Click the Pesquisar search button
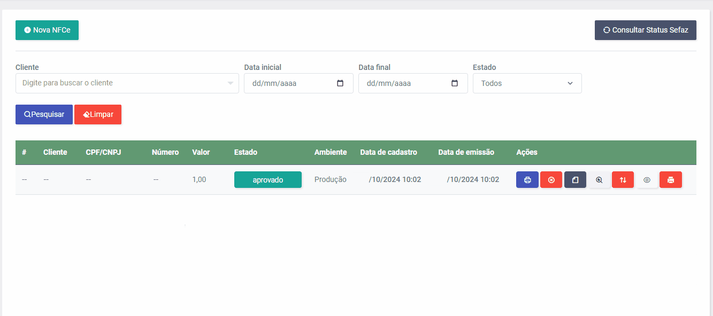Viewport: 713px width, 316px height. tap(44, 114)
